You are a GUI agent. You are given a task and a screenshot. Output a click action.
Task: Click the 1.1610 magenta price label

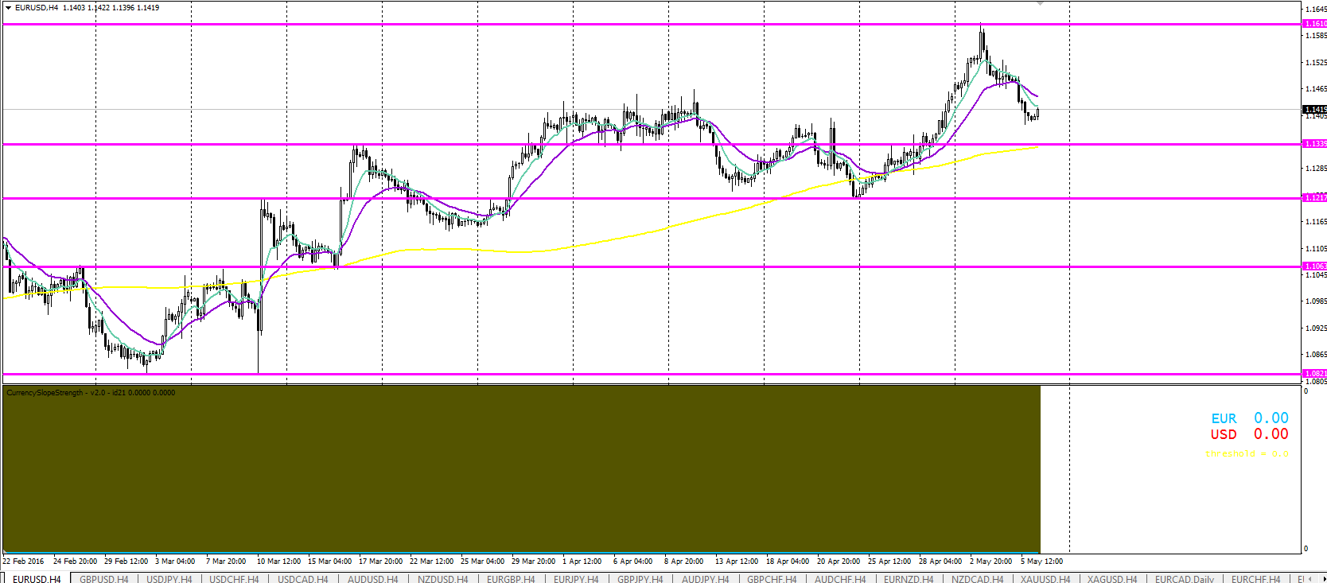[x=1314, y=24]
